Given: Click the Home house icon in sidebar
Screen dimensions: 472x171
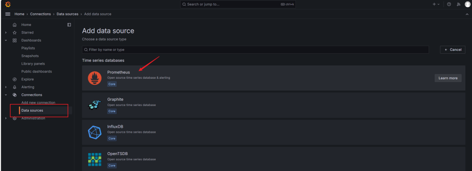Looking at the screenshot, I should click(15, 25).
